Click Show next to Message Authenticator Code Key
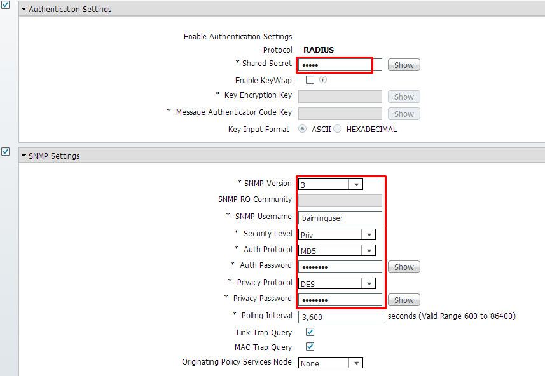This screenshot has height=376, width=545. point(404,114)
